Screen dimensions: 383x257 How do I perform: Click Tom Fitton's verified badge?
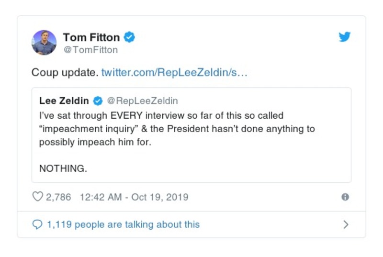pos(130,37)
